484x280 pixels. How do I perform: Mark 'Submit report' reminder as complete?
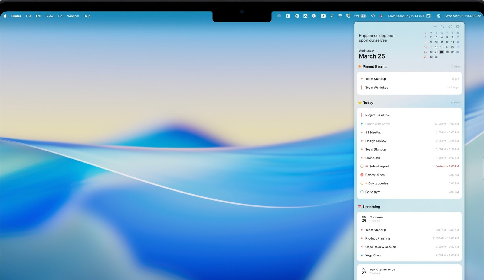point(362,166)
